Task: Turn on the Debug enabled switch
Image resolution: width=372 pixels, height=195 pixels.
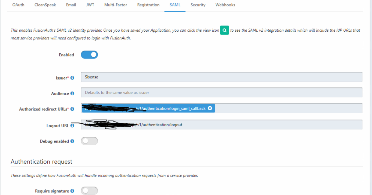Action: pyautogui.click(x=89, y=141)
